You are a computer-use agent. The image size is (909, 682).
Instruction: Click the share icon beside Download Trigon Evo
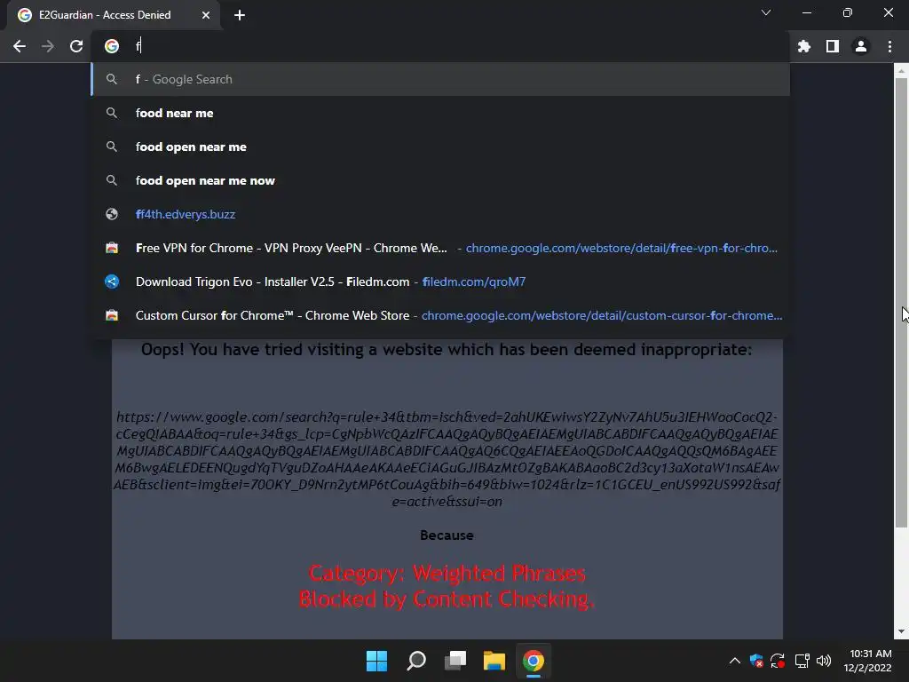(112, 282)
